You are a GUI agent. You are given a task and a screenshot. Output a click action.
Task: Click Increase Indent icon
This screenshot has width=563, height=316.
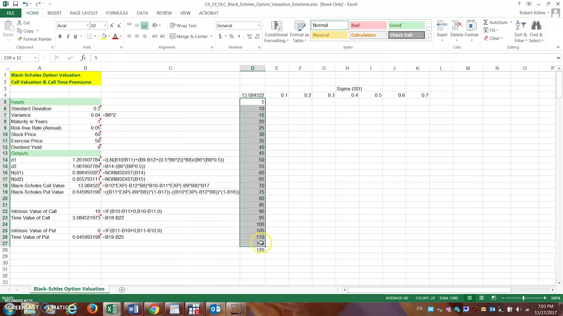[x=163, y=36]
